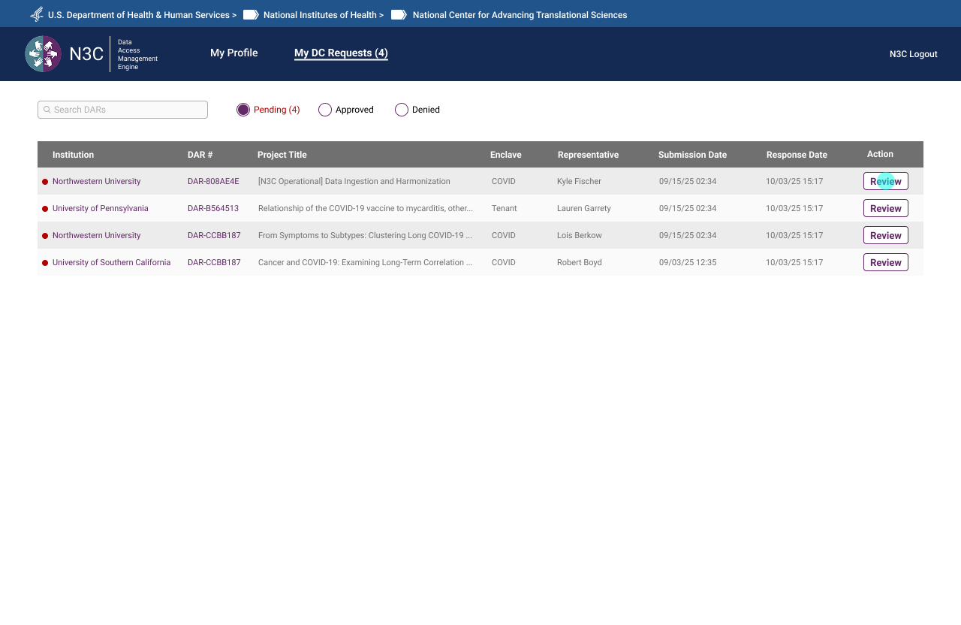Click the arrow icon before National Institutes of Health

[251, 14]
